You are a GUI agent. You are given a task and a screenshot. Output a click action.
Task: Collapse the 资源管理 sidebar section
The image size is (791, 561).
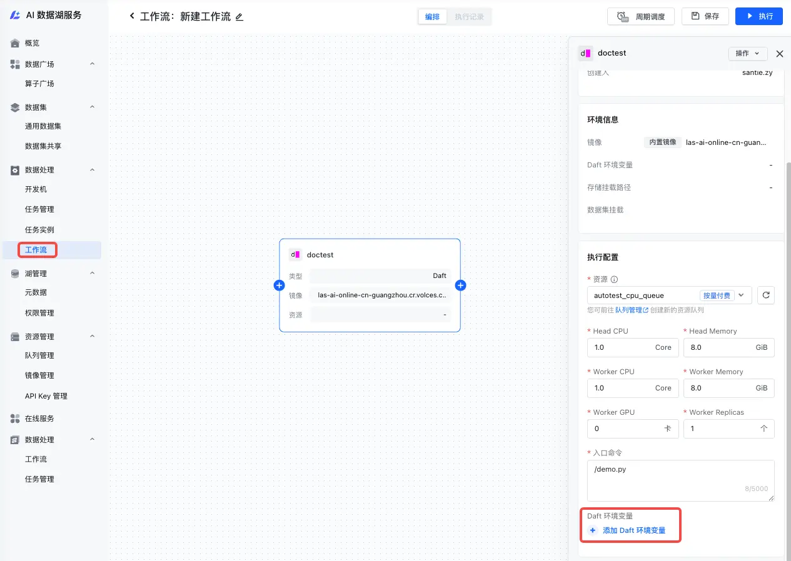[92, 337]
